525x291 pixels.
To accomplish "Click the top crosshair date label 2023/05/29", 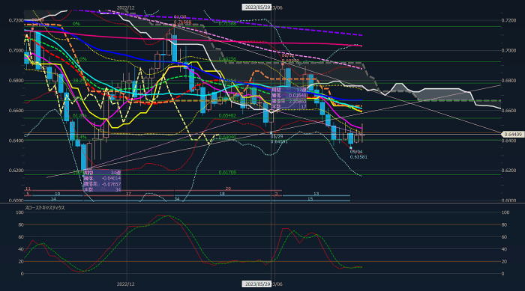I will pyautogui.click(x=256, y=7).
